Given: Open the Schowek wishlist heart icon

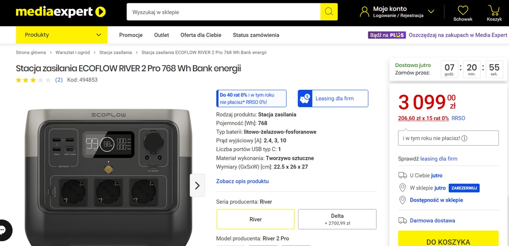Looking at the screenshot, I should coord(463,10).
